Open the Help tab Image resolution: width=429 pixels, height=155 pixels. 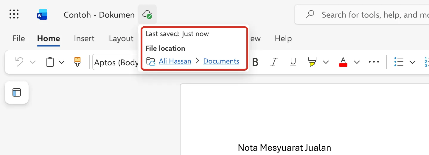click(x=283, y=38)
